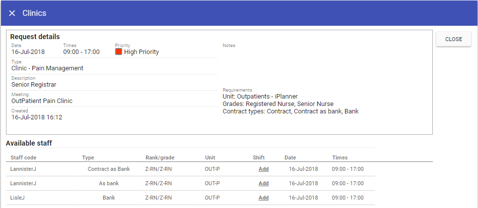Click the Shift column header
Viewport: 478px width, 208px height.
259,157
